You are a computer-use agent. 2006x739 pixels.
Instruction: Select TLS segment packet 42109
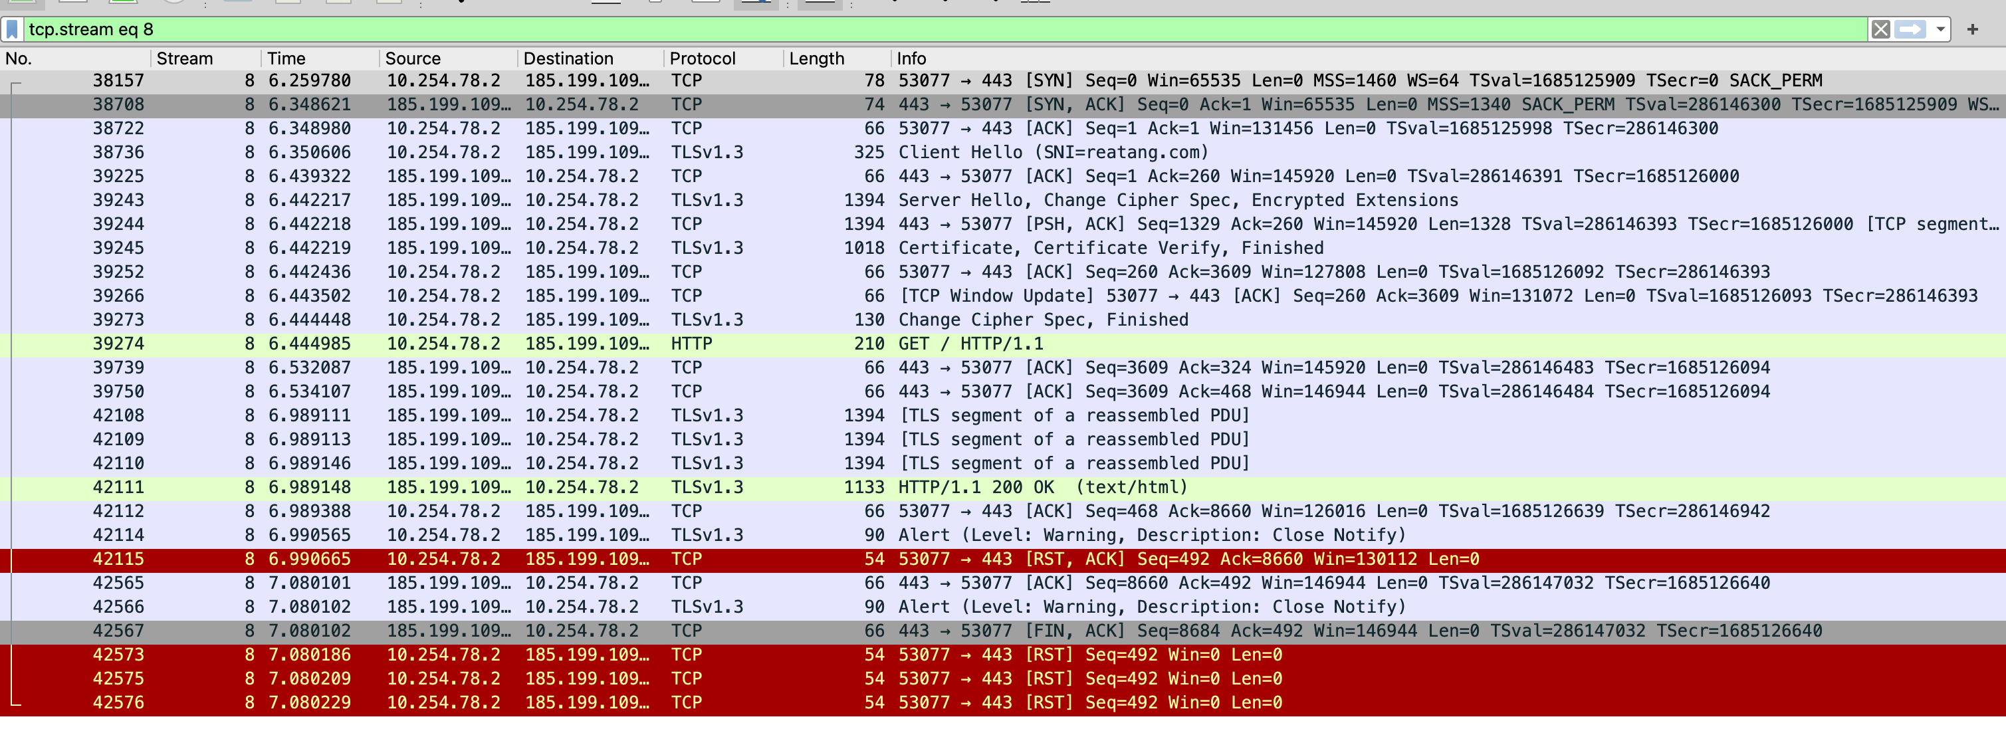point(1003,440)
